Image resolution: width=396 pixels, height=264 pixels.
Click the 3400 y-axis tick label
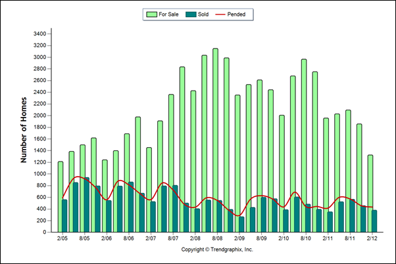click(x=39, y=33)
